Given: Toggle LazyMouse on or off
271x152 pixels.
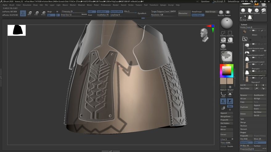Looking at the screenshot, I should click(x=103, y=12).
